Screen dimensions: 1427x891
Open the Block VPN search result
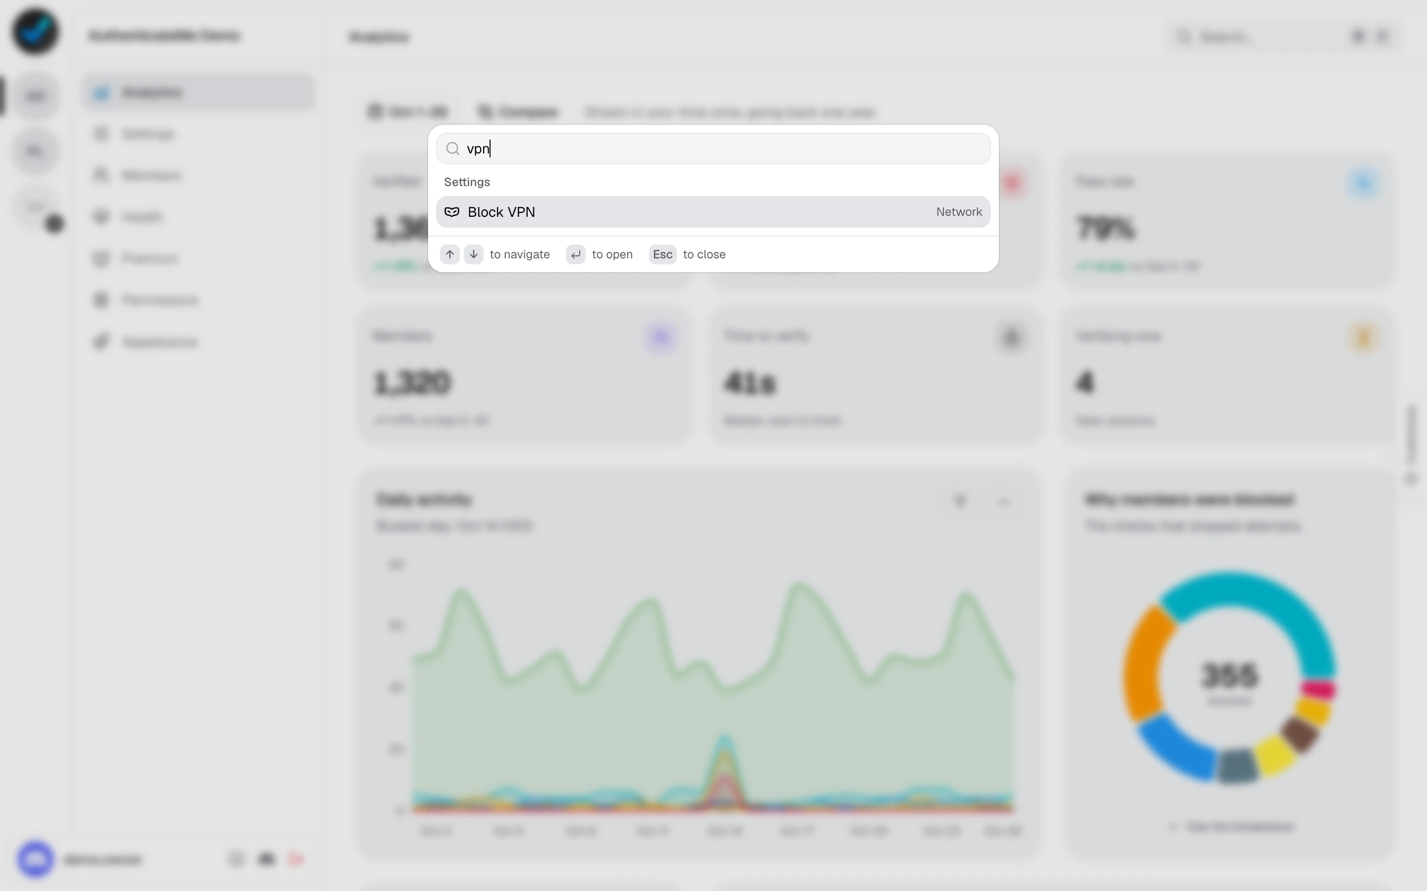[713, 211]
